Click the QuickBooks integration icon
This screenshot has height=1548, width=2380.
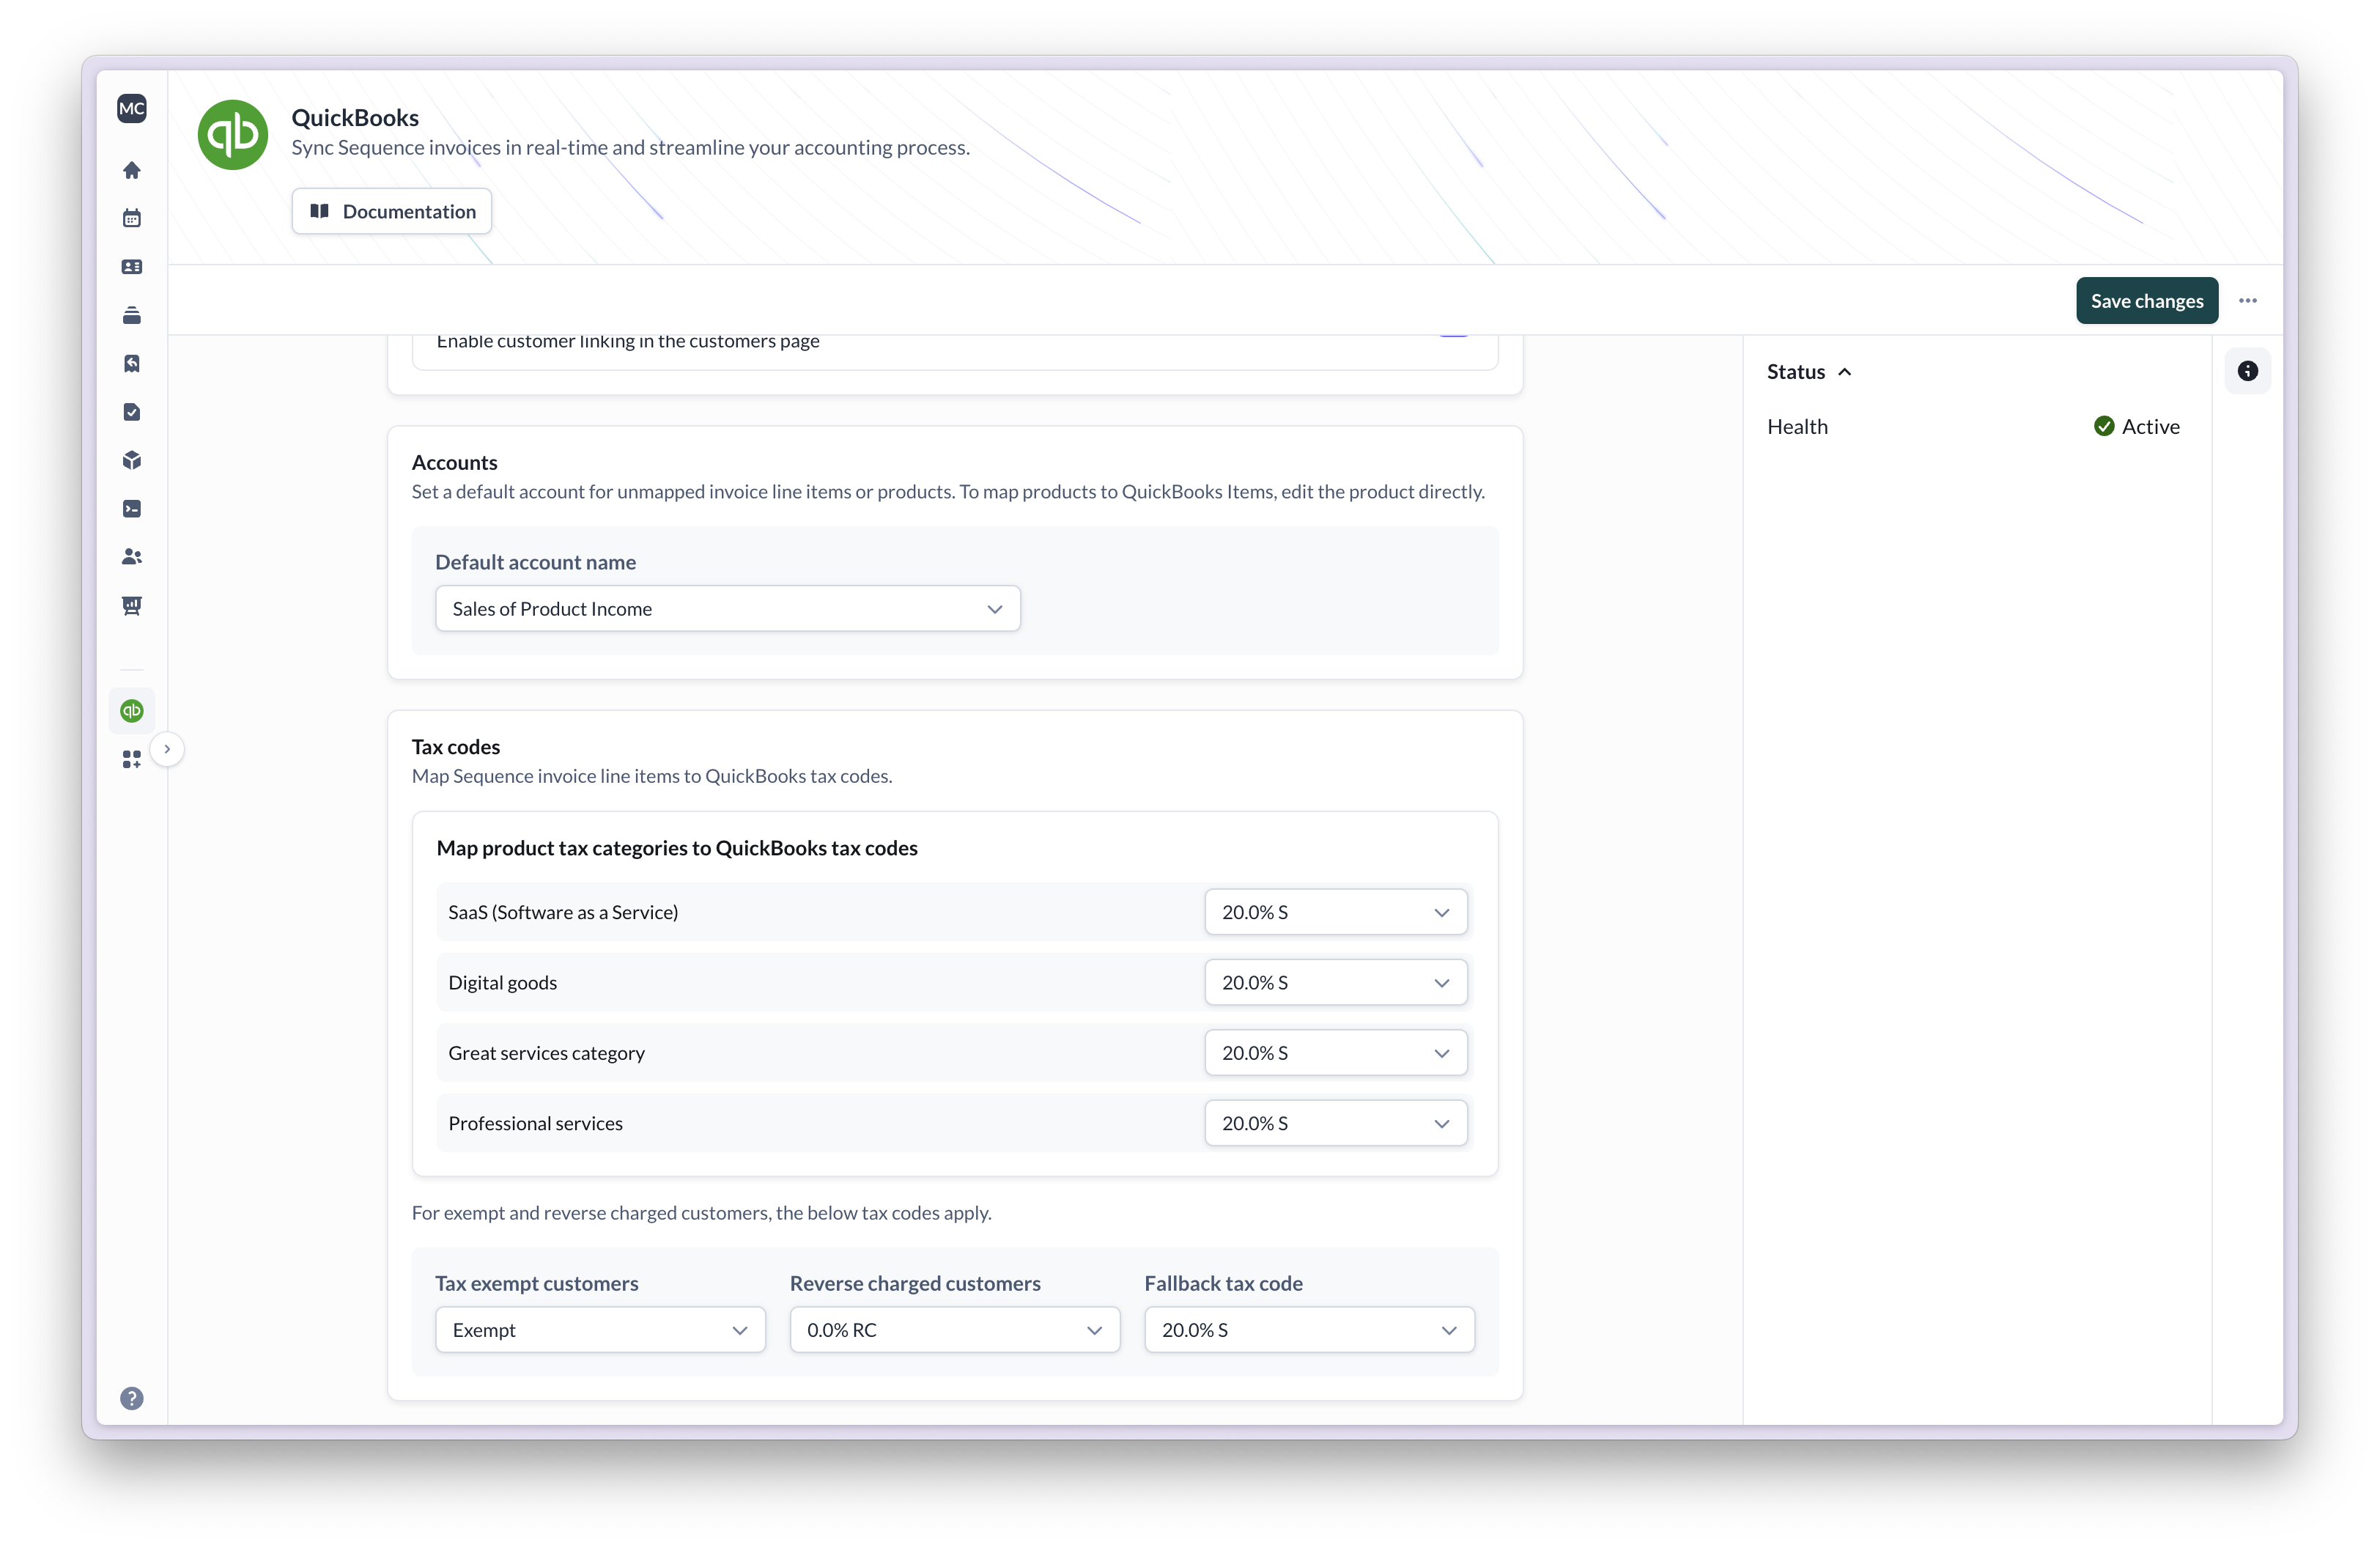[131, 711]
